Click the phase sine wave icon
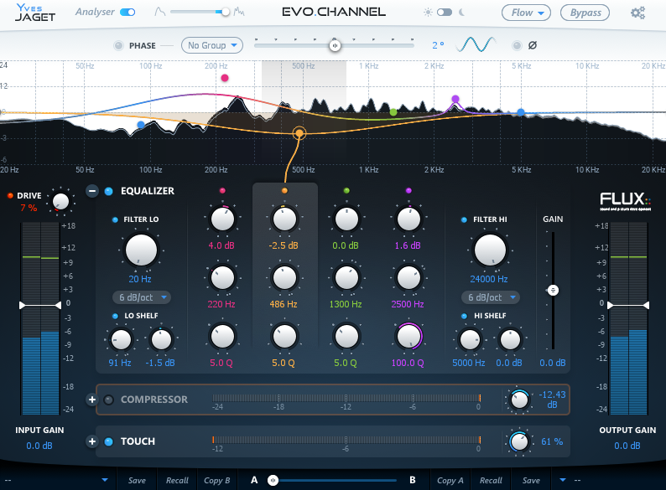Screen dimensions: 666x490 pyautogui.click(x=476, y=44)
